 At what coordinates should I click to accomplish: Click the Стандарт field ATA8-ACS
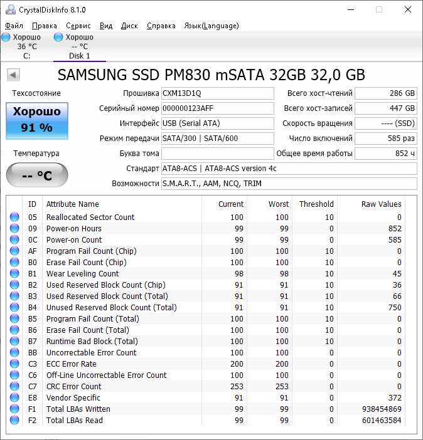[289, 169]
